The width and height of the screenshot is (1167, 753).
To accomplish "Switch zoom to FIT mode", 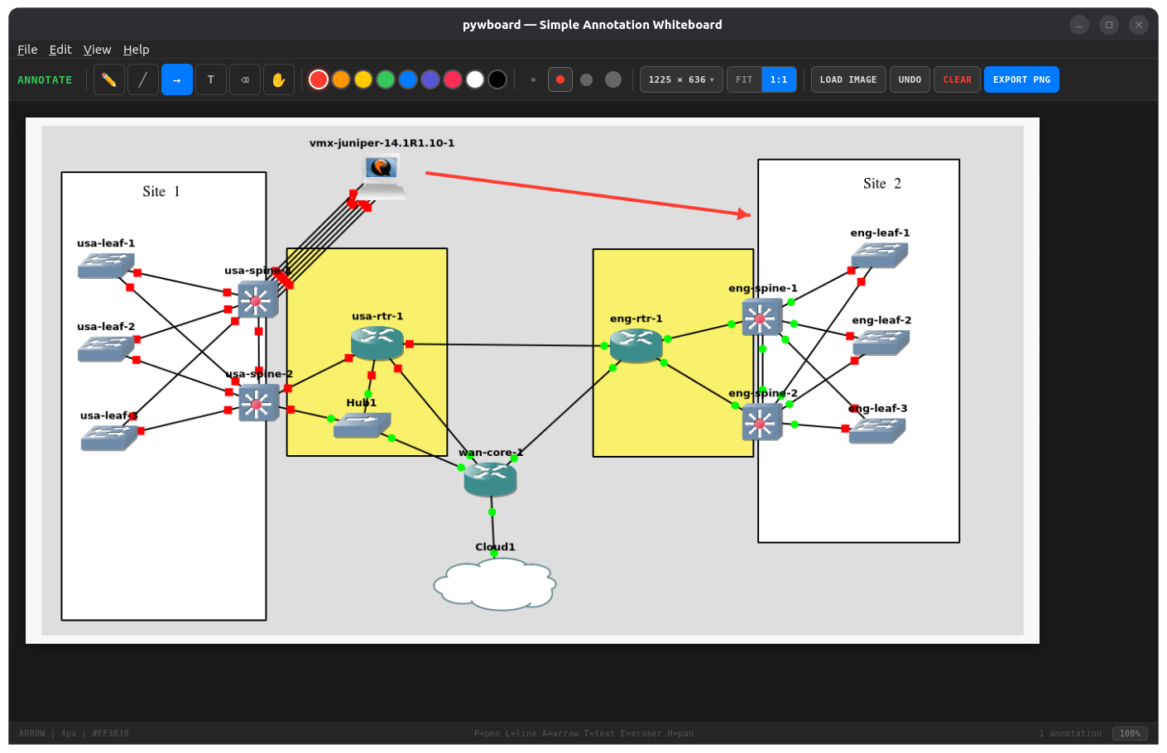I will coord(743,79).
